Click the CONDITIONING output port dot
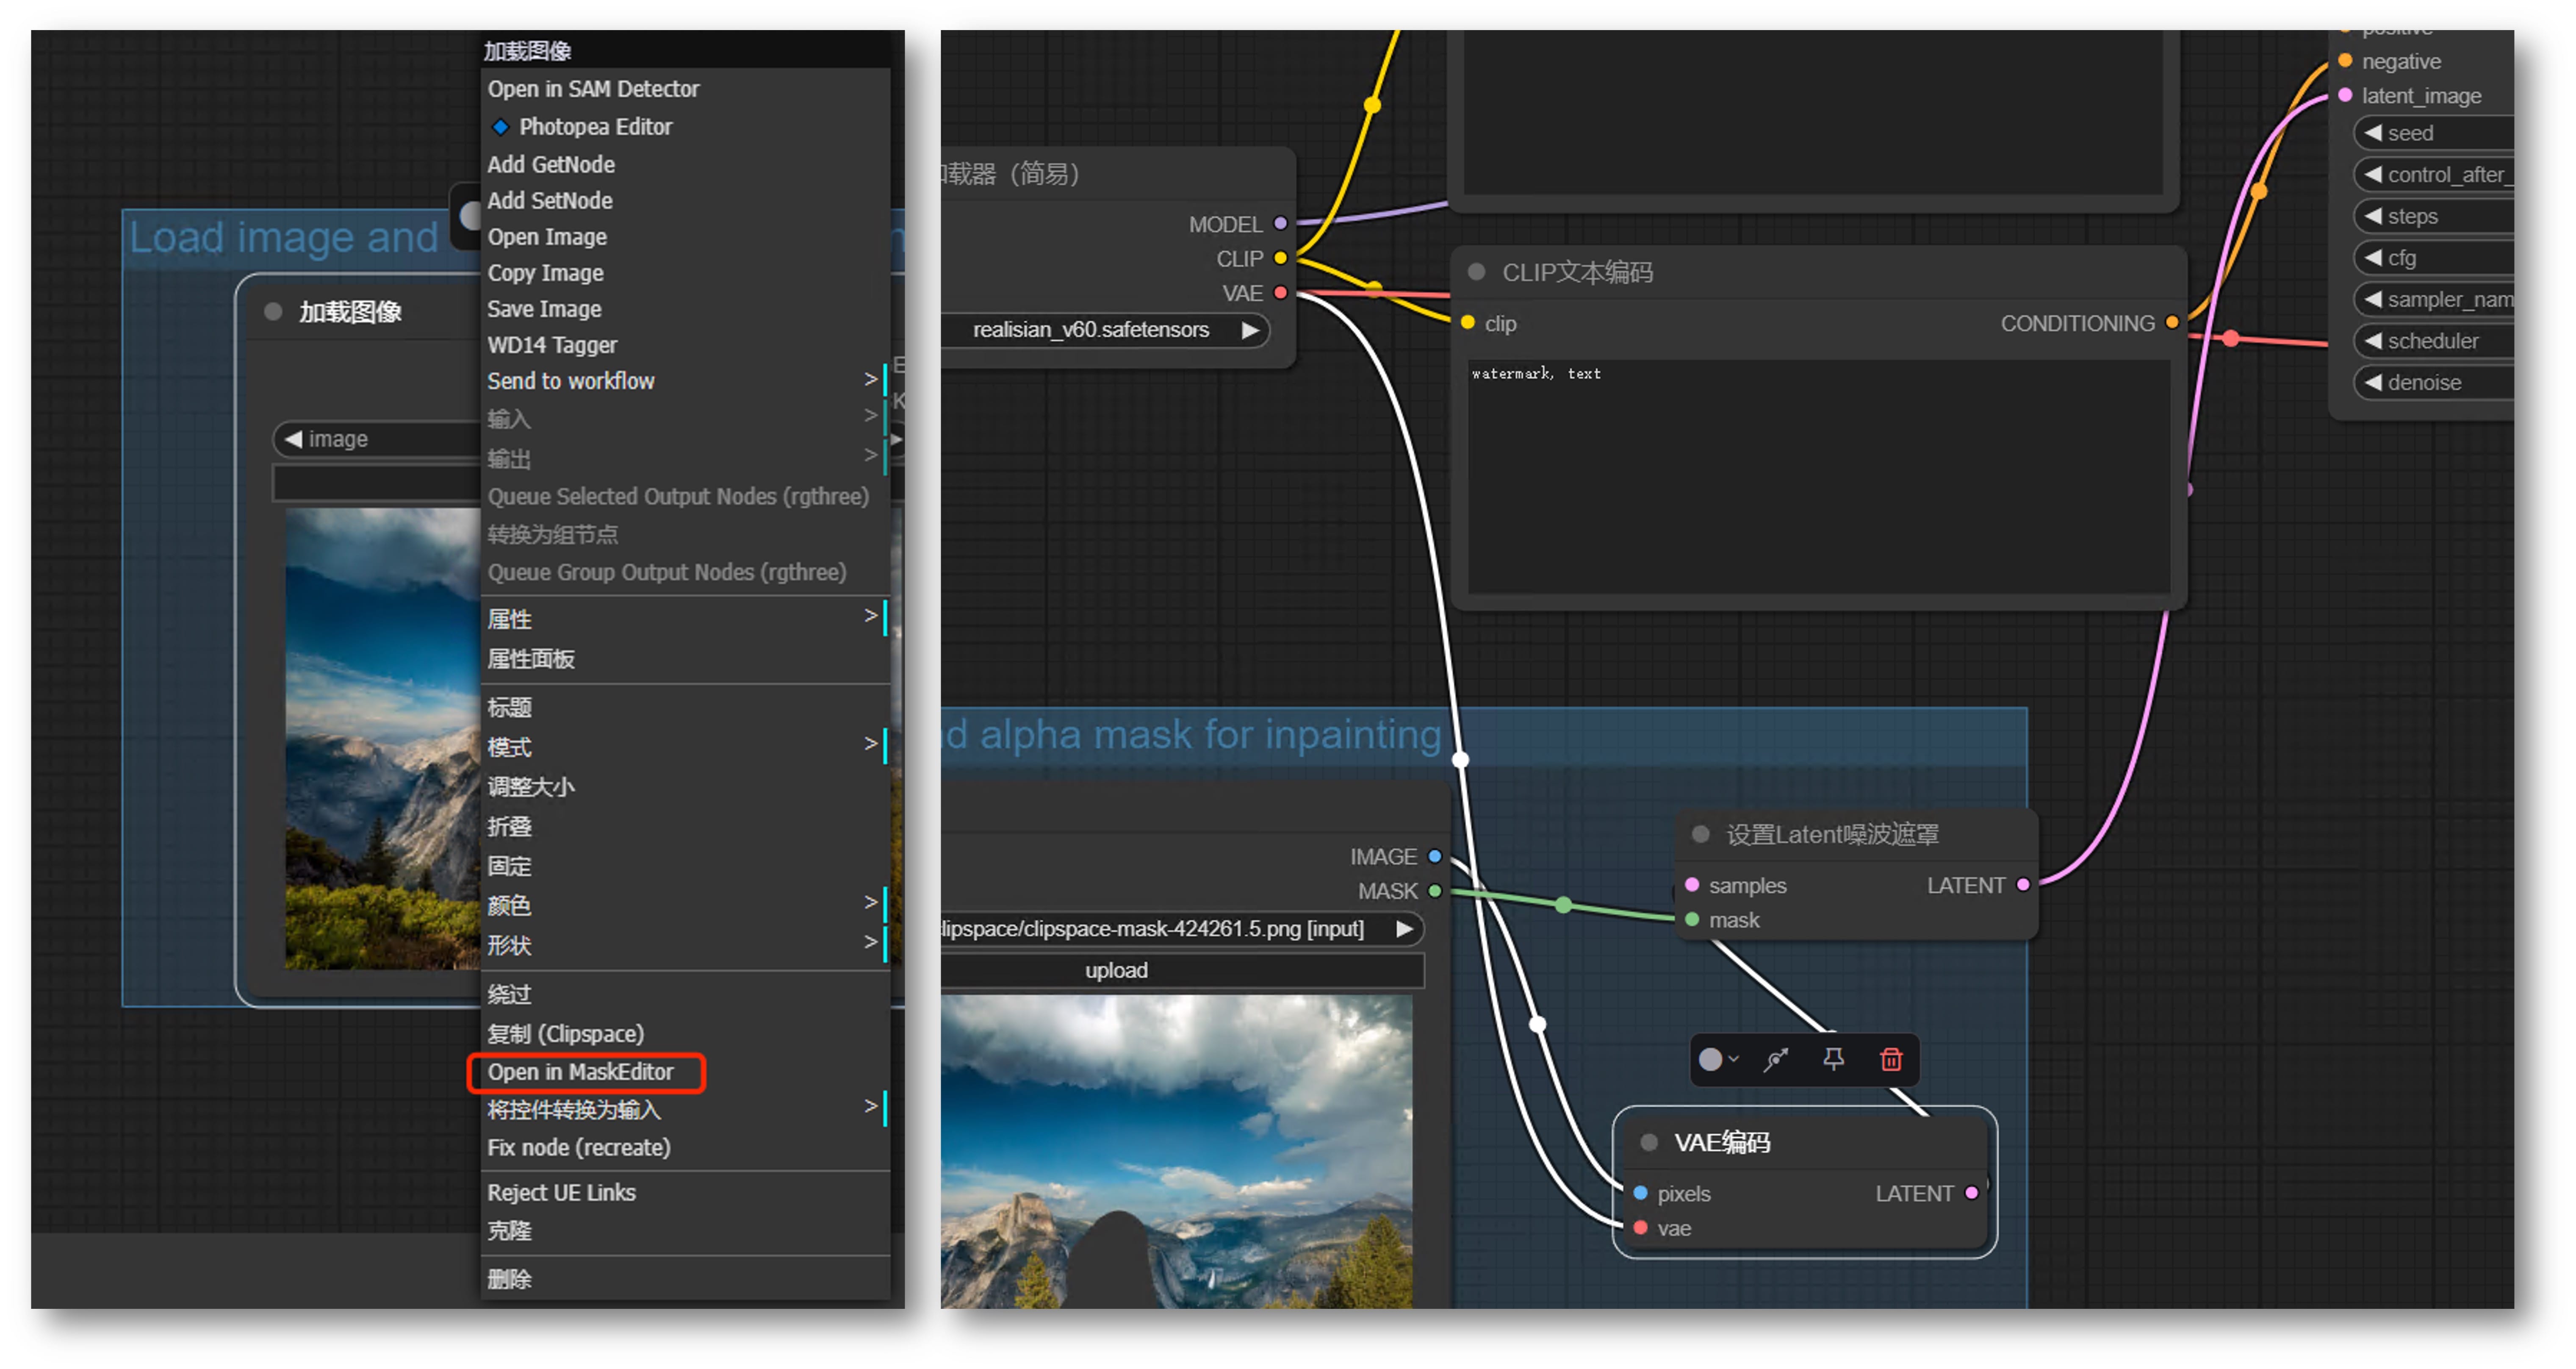 point(2171,322)
